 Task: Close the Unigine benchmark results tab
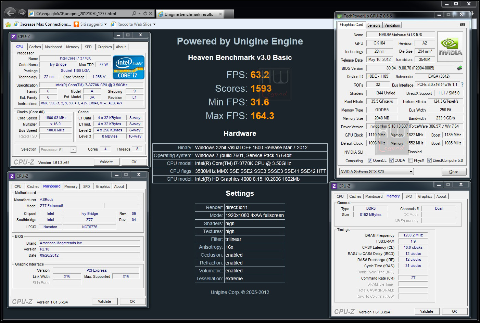pyautogui.click(x=220, y=14)
